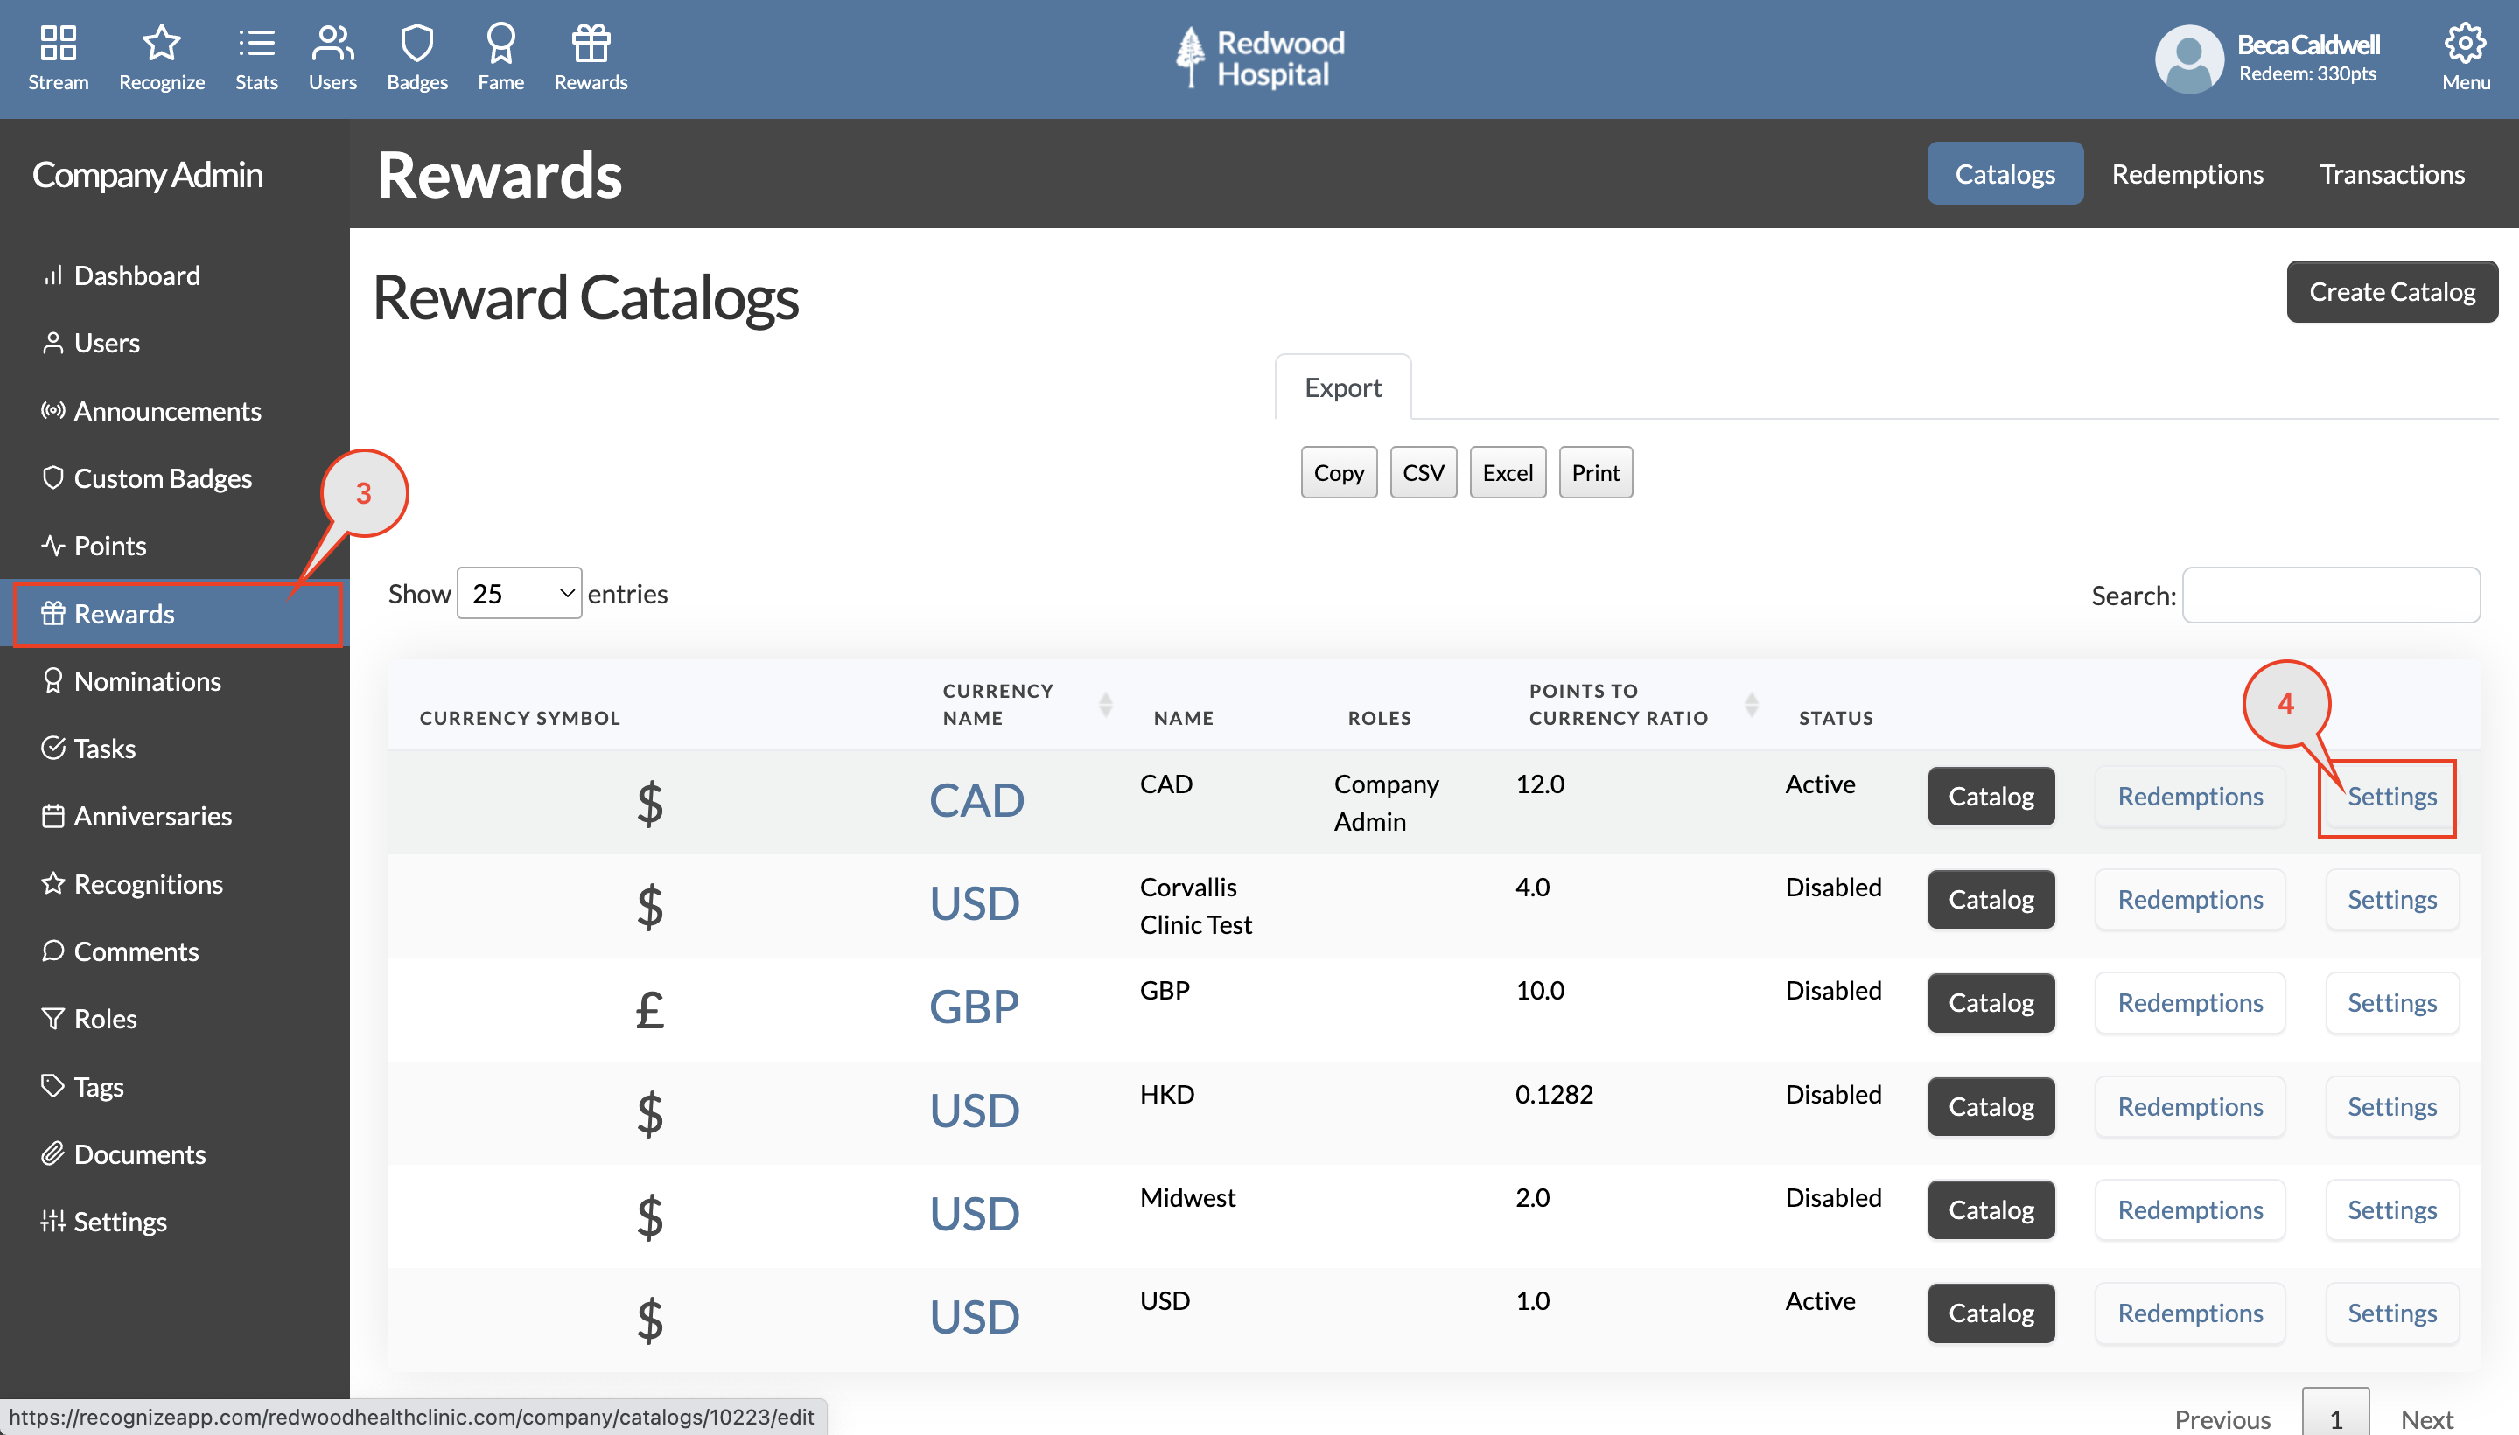Open Custom Badges in sidebar
Image resolution: width=2519 pixels, height=1435 pixels.
pos(163,478)
